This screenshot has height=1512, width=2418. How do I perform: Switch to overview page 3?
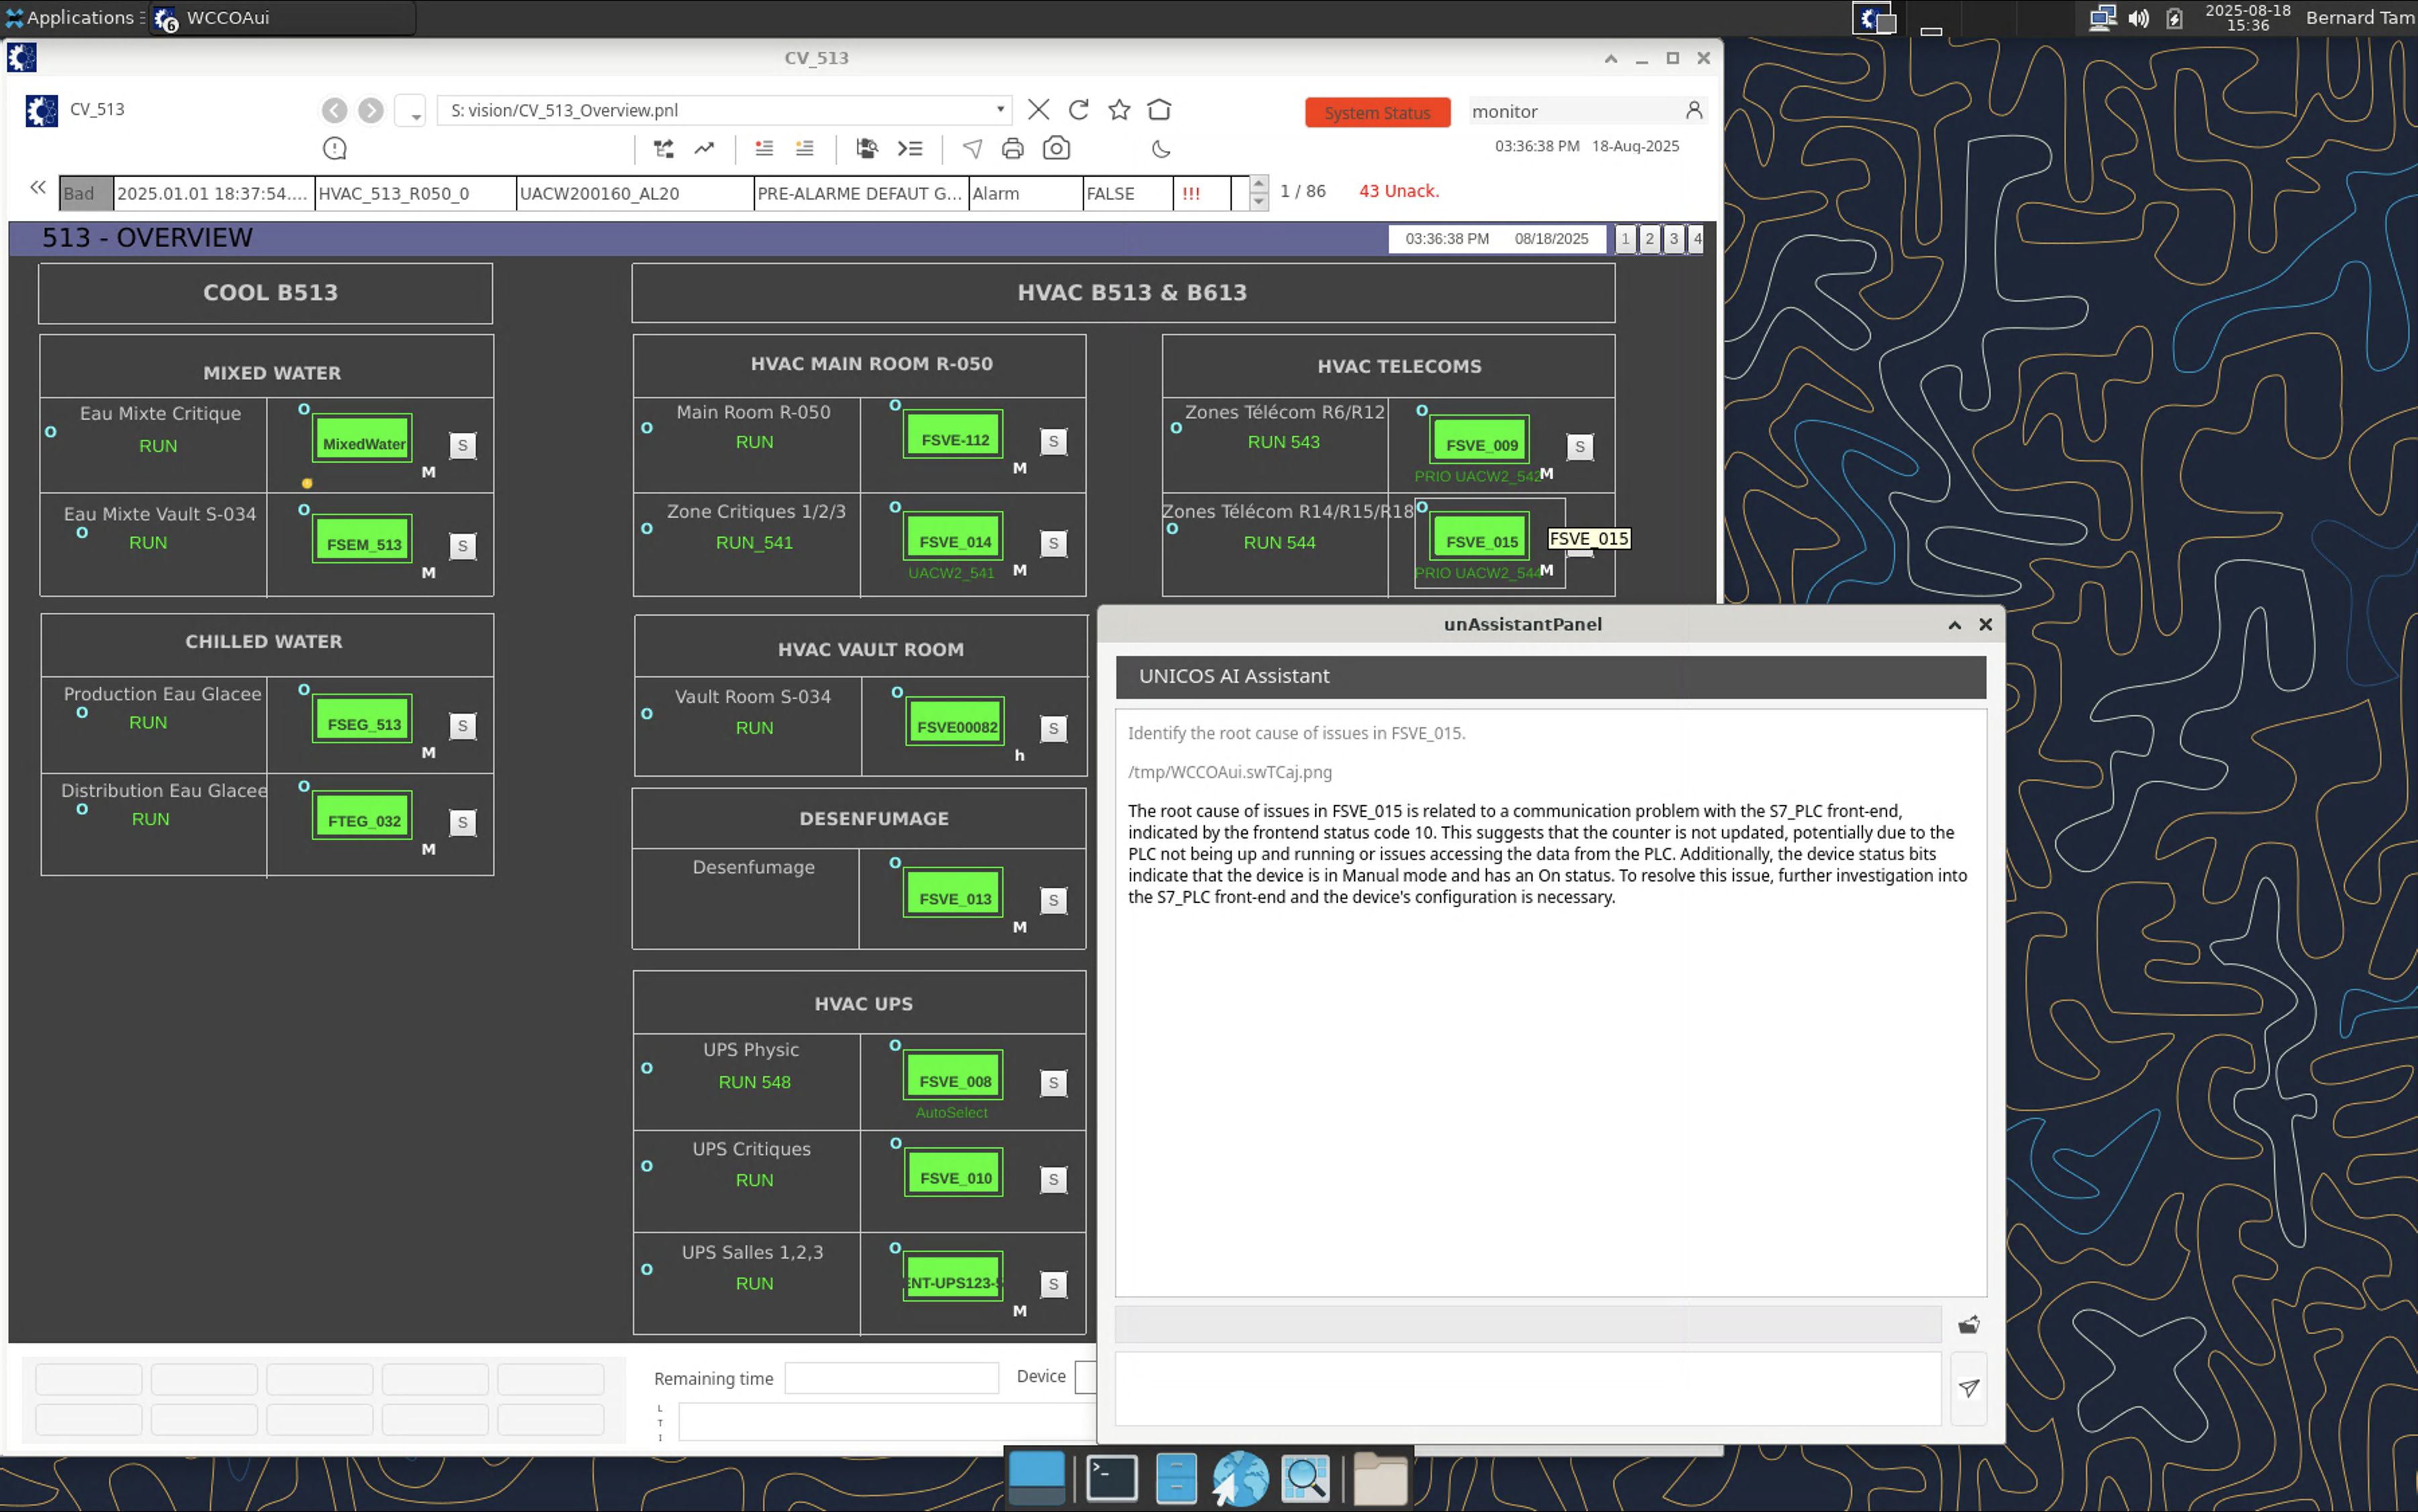click(x=1672, y=239)
